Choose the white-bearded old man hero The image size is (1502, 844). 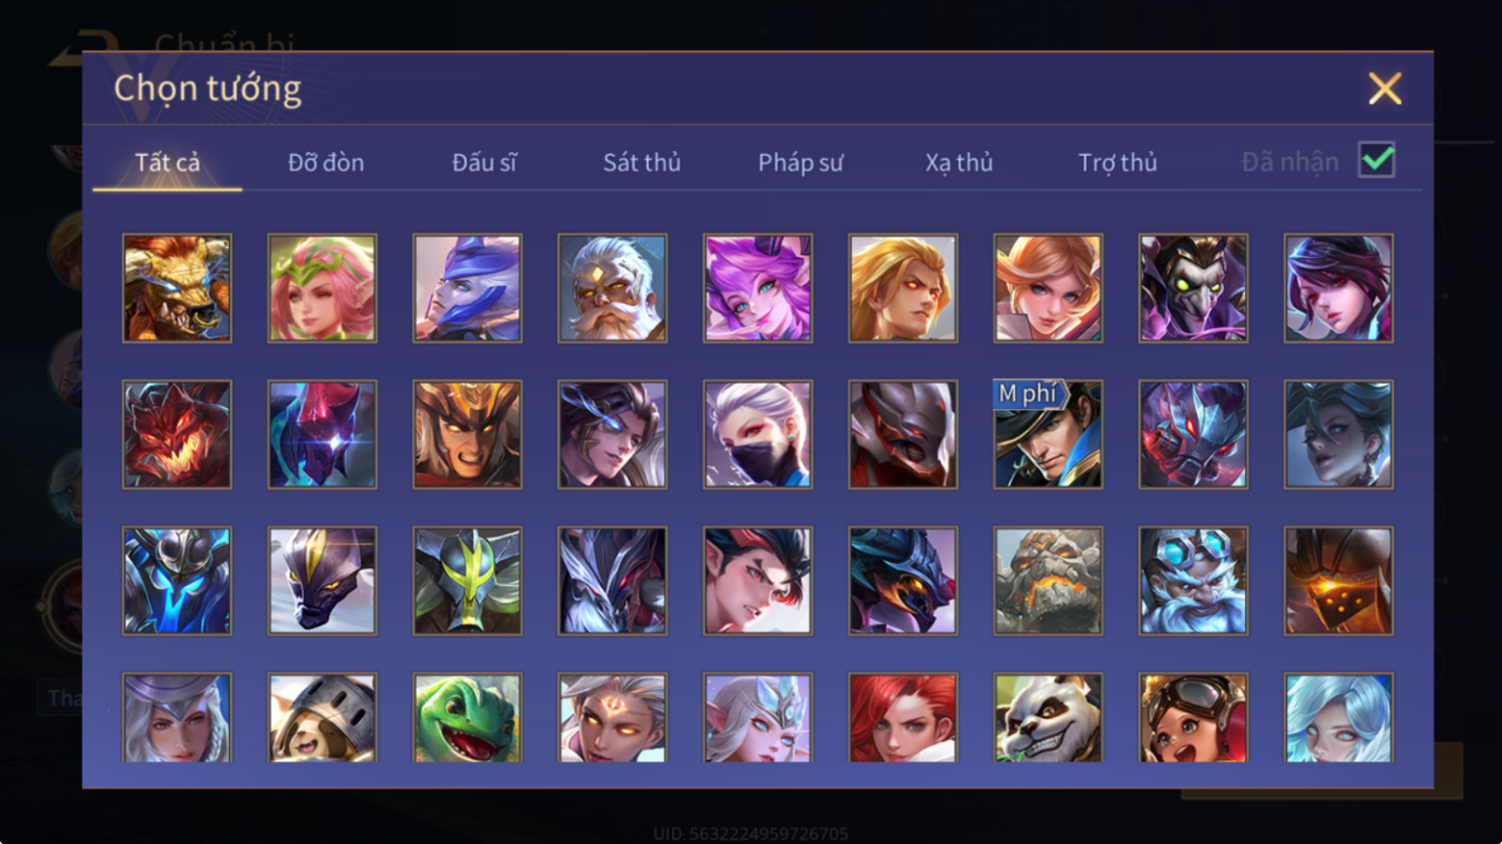[613, 288]
